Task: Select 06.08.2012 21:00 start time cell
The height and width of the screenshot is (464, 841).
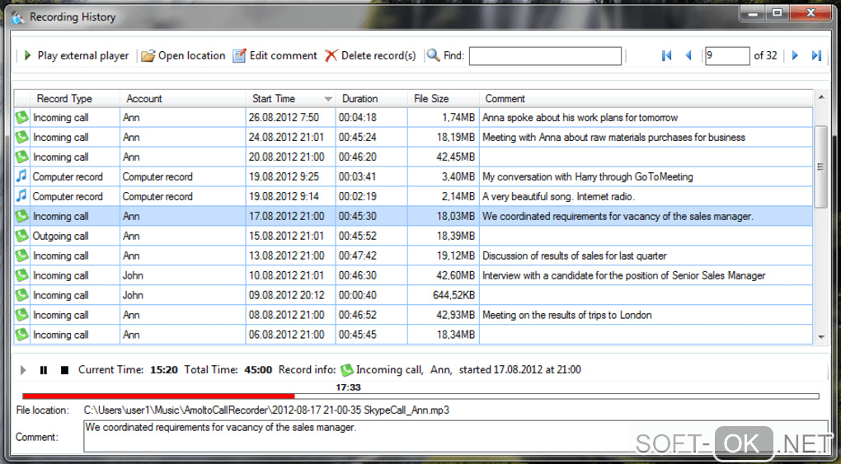Action: click(290, 335)
